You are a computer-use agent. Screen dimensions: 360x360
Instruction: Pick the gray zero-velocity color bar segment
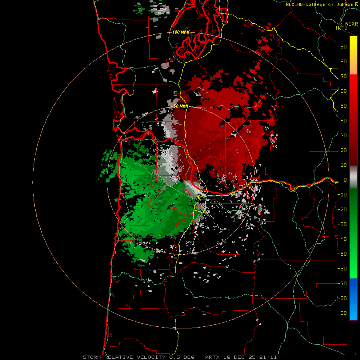tap(353, 177)
